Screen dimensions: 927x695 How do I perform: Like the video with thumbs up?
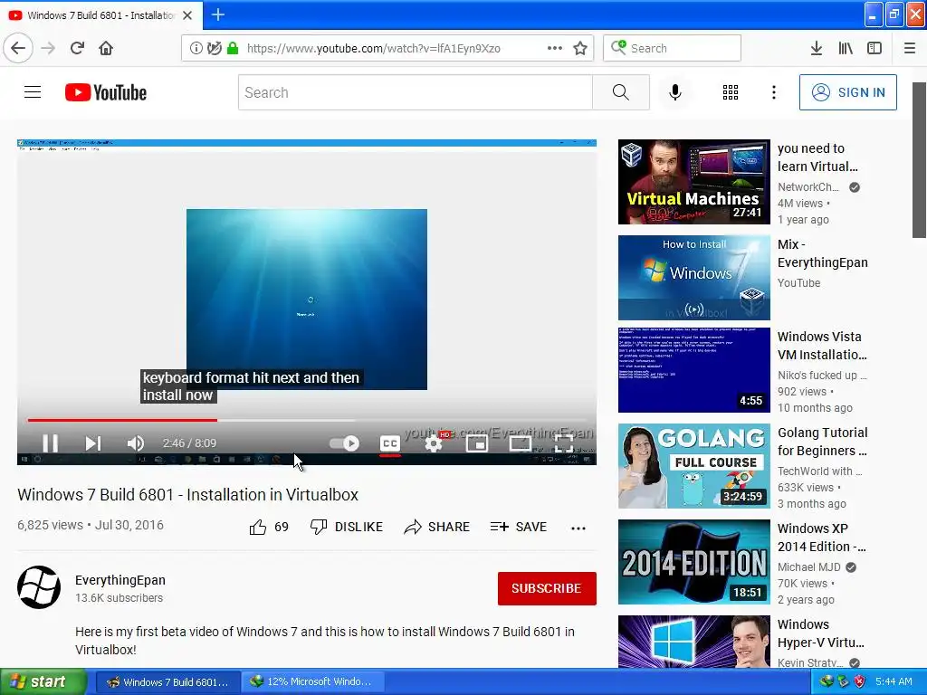269,527
